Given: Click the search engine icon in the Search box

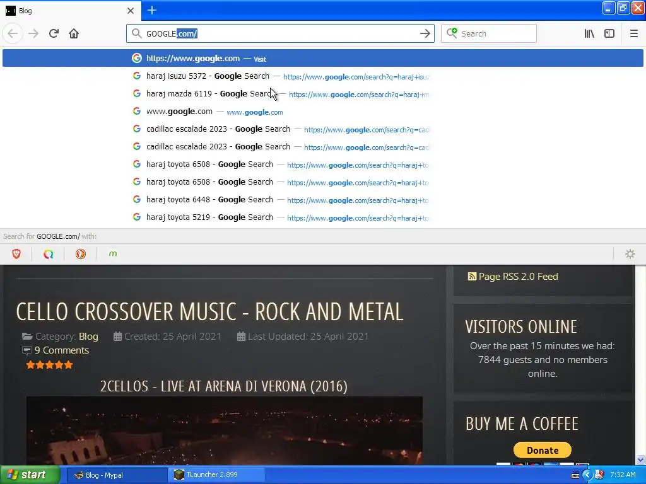Looking at the screenshot, I should coord(452,33).
